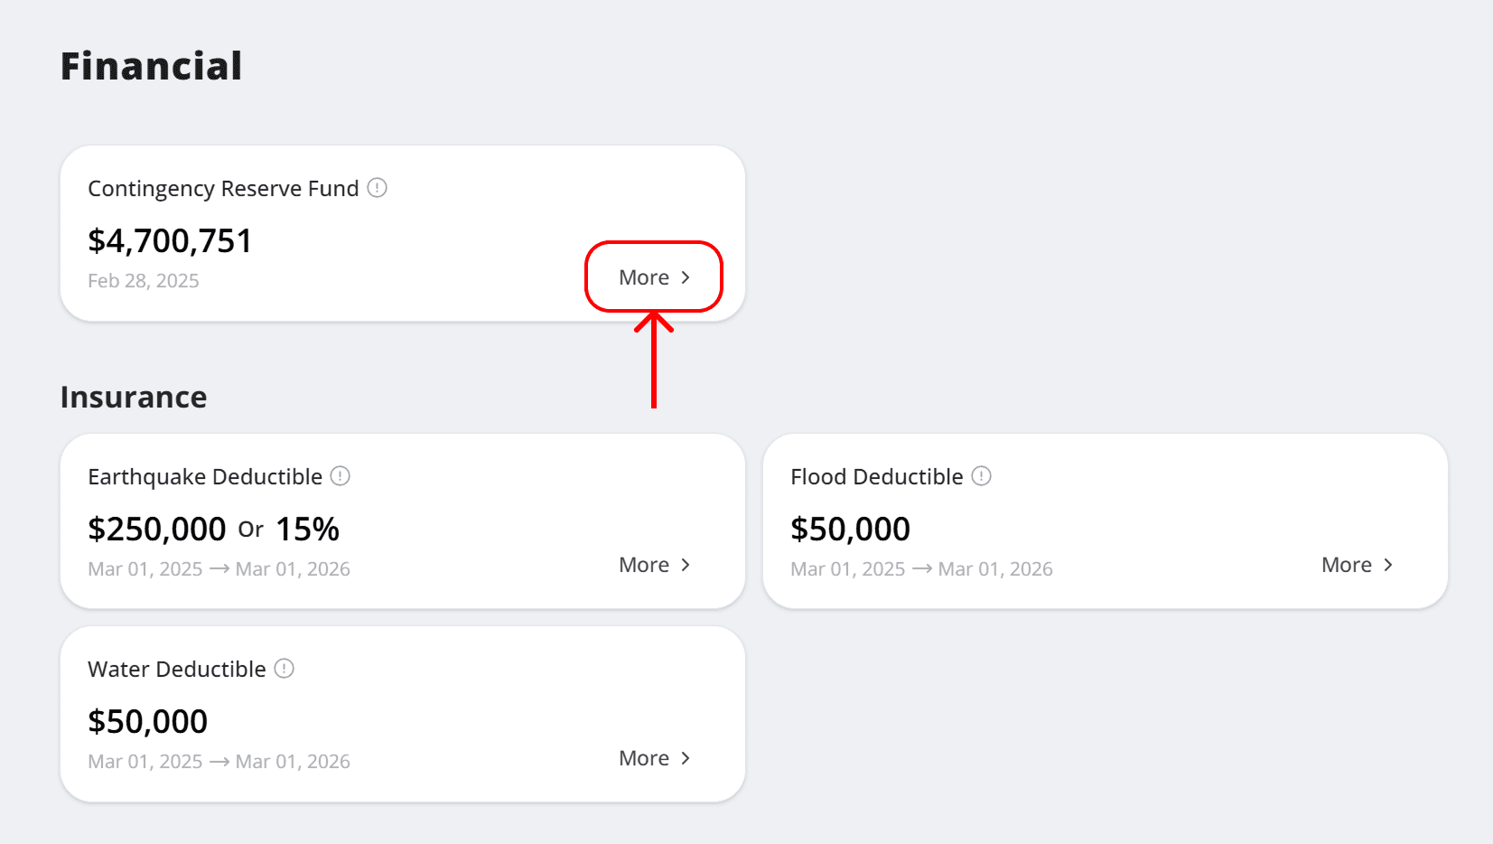Click the info icon beside Earthquake Deductible
1493x844 pixels.
pyautogui.click(x=341, y=475)
